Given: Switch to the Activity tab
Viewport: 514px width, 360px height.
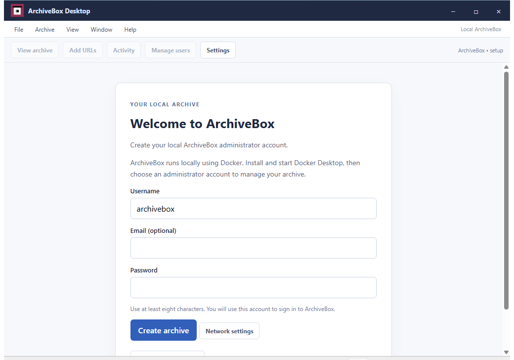Looking at the screenshot, I should [124, 50].
